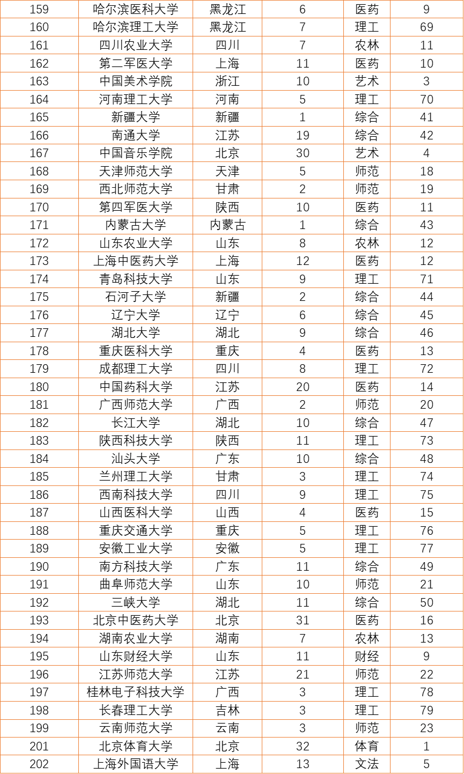This screenshot has height=774, width=464.
Task: Select province 内蒙古 in row 171
Action: click(x=227, y=225)
